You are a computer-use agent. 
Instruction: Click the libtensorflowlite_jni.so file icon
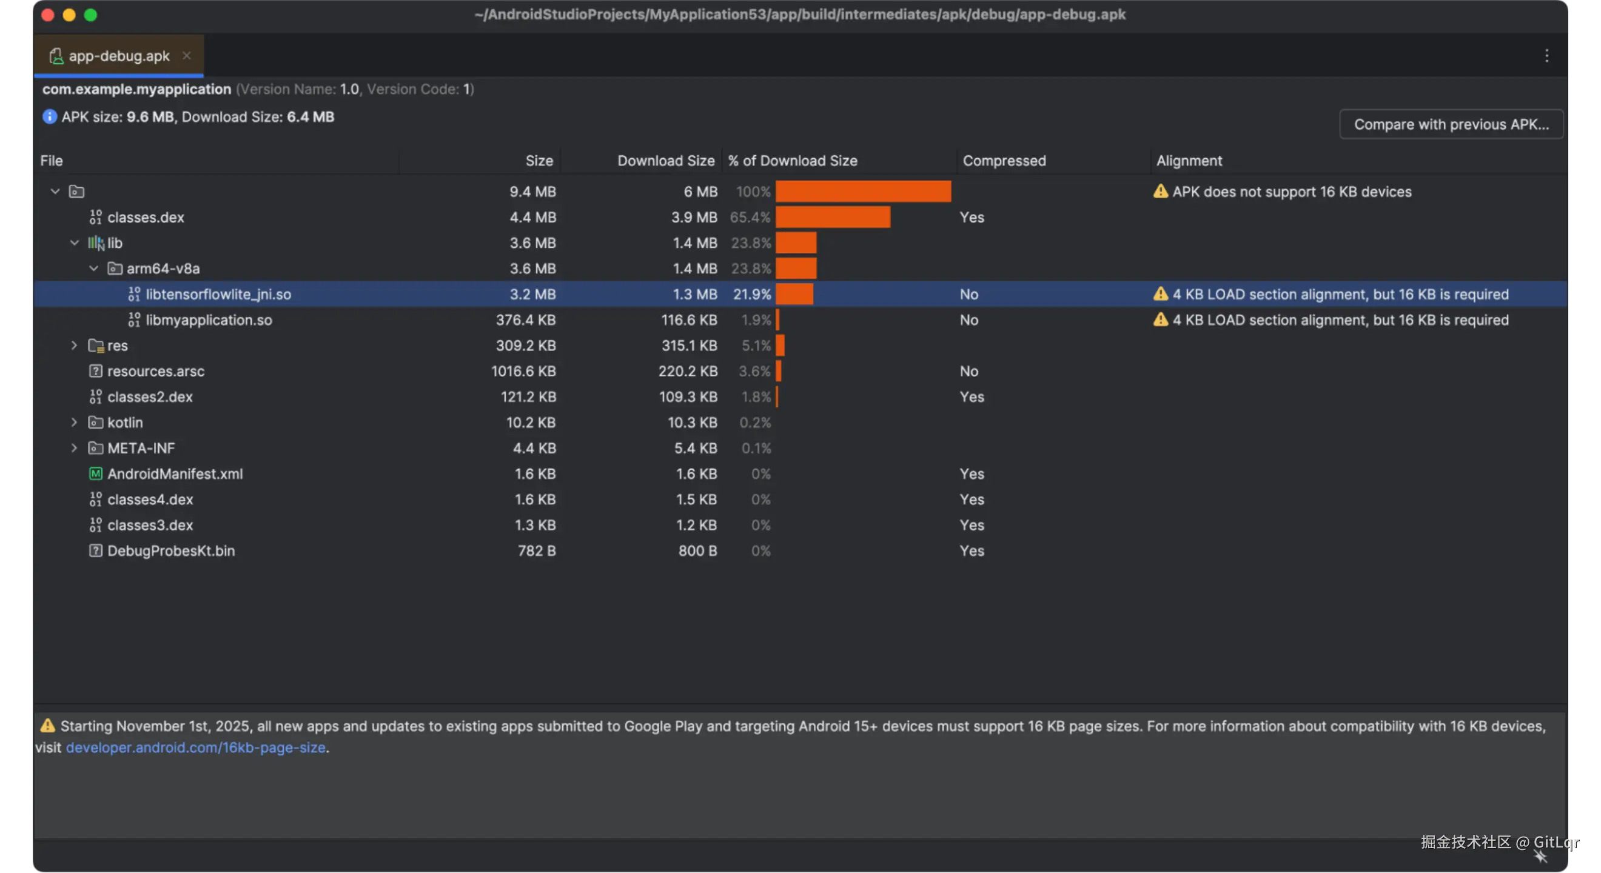(x=133, y=294)
